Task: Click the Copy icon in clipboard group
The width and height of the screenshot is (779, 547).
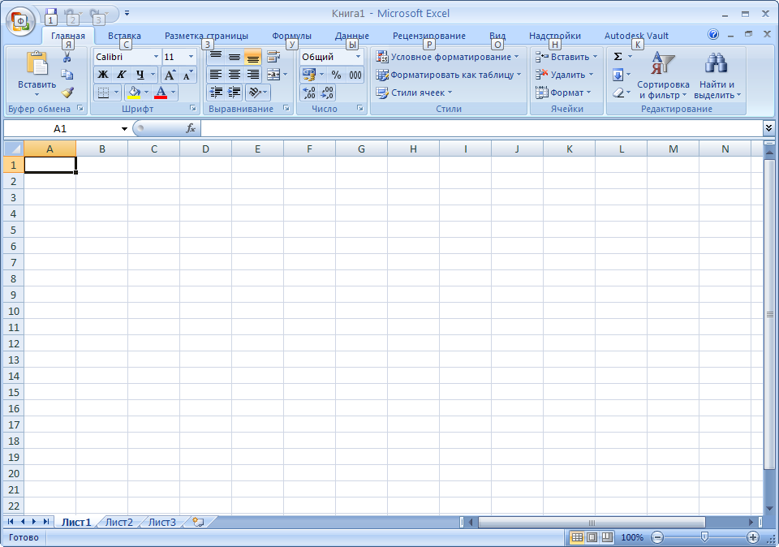Action: tap(67, 75)
